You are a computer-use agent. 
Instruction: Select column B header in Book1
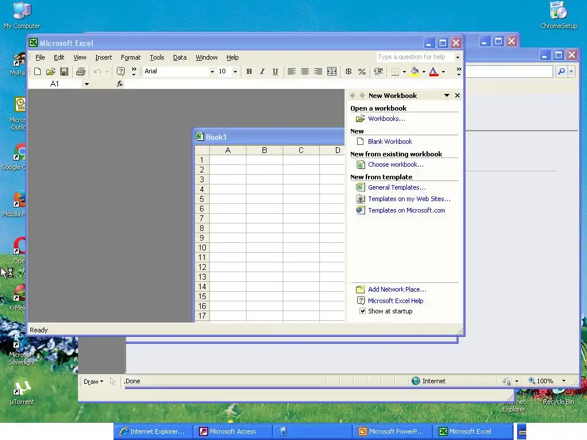(x=264, y=150)
